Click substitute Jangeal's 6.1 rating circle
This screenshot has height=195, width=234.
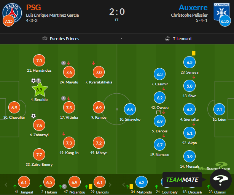(24, 182)
